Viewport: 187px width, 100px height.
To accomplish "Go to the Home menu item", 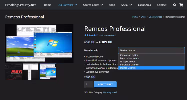I will (48, 5).
